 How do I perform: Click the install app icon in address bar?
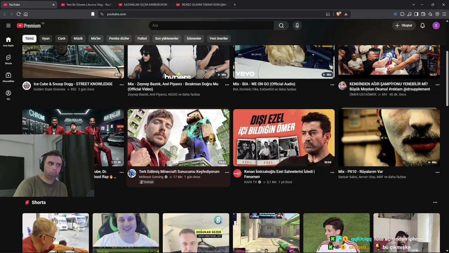(x=328, y=14)
